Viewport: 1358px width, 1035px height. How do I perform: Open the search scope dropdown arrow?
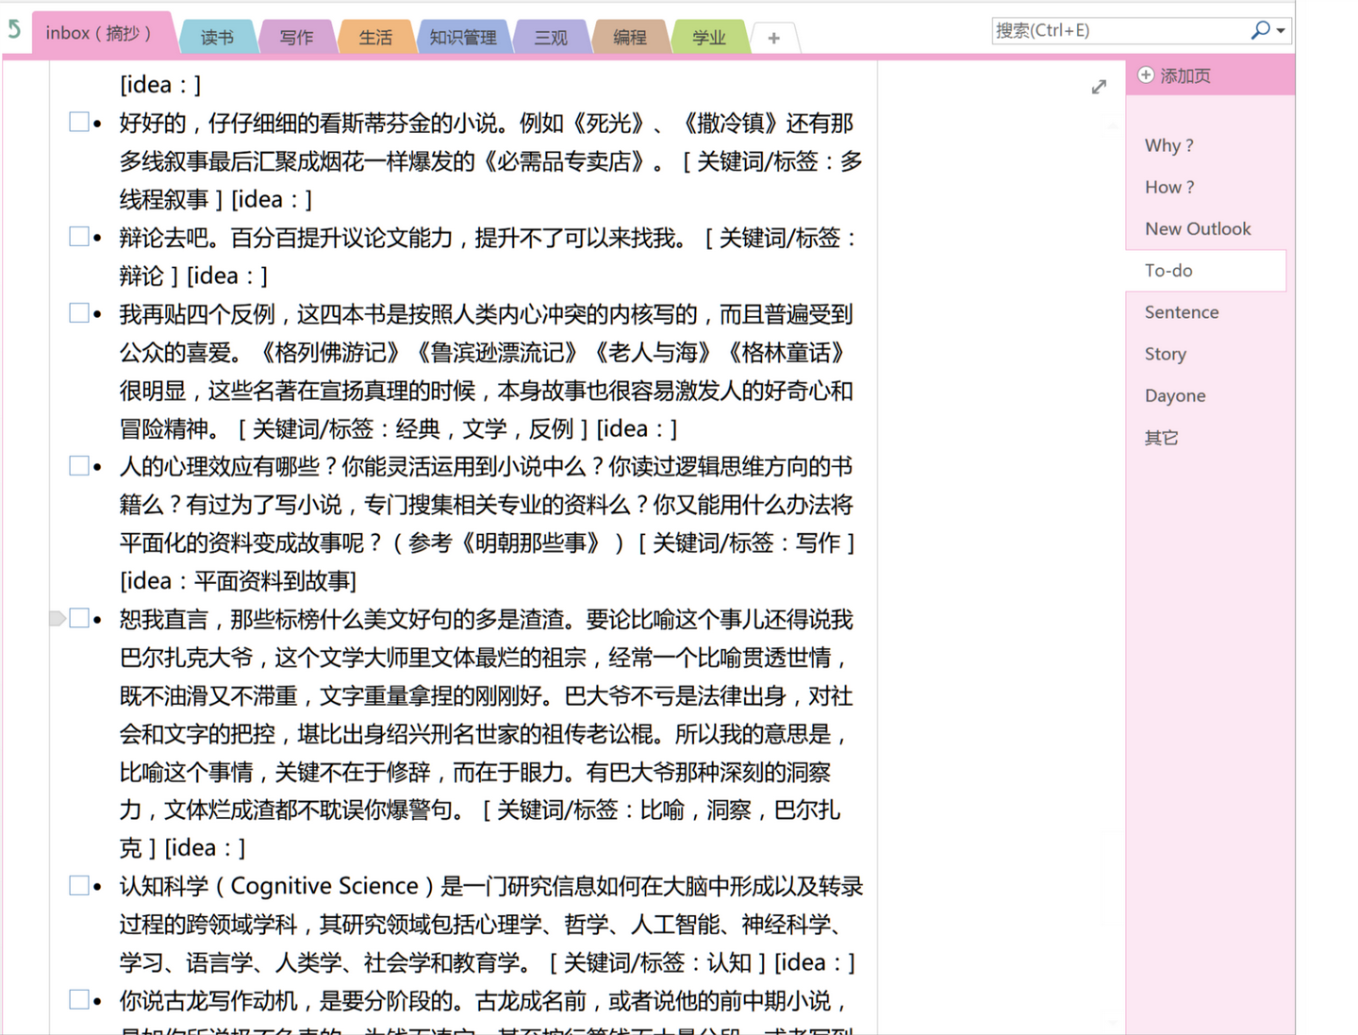(x=1281, y=31)
